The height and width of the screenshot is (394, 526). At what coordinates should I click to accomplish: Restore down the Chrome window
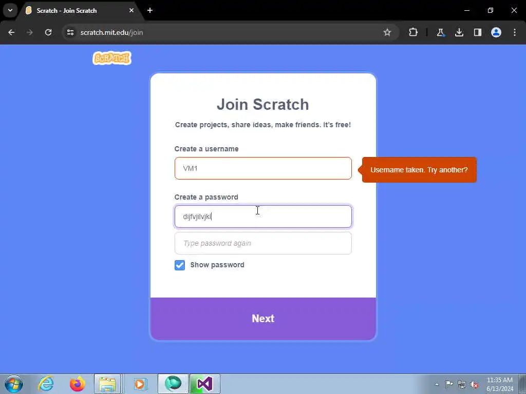pos(491,10)
